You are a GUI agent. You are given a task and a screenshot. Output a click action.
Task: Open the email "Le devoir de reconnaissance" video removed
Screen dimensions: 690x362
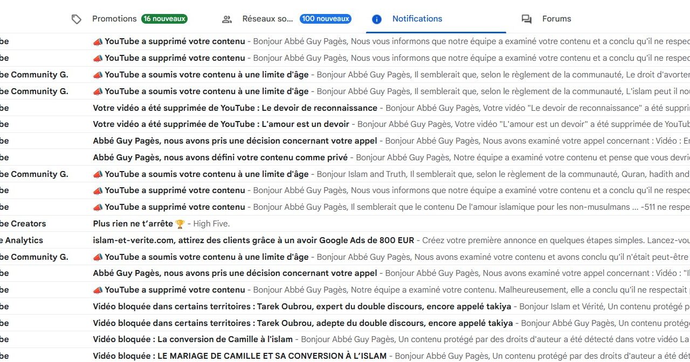point(345,108)
